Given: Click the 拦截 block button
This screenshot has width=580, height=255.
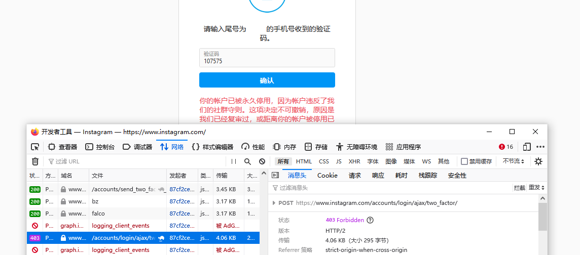Looking at the screenshot, I should [x=519, y=188].
